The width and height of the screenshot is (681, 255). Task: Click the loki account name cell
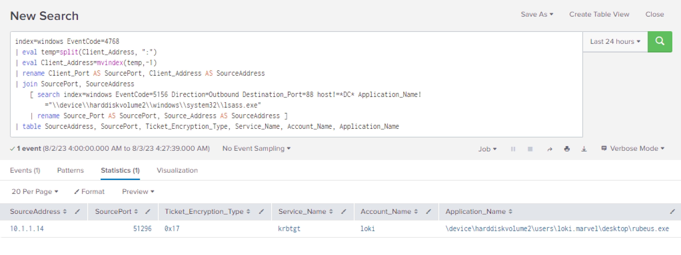tap(367, 228)
